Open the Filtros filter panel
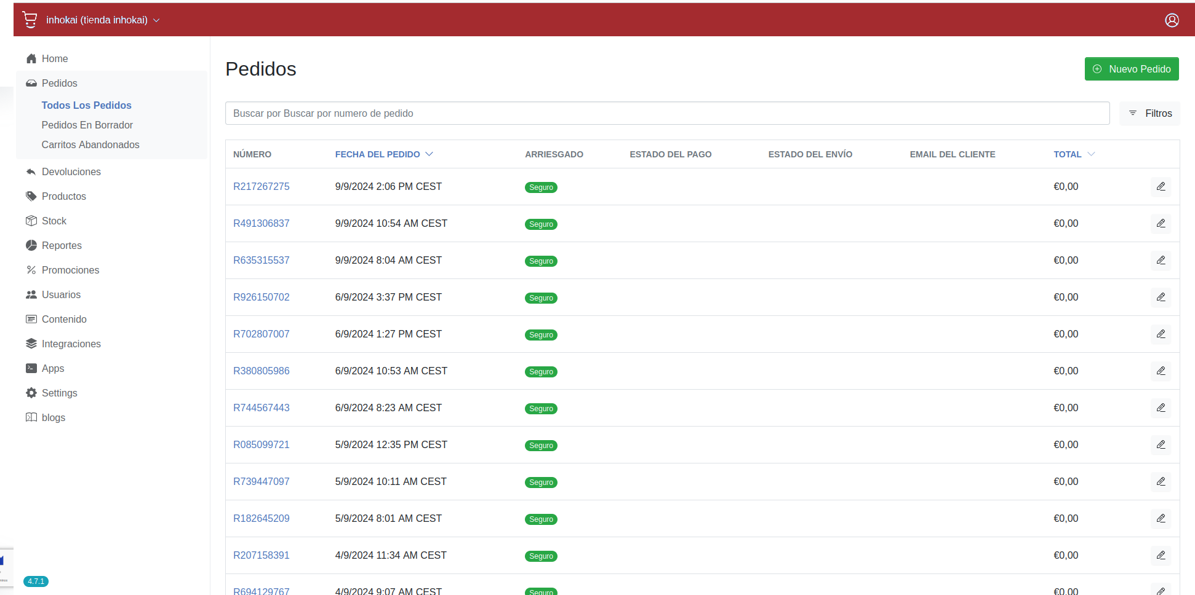Viewport: 1195px width, 595px height. pos(1149,113)
